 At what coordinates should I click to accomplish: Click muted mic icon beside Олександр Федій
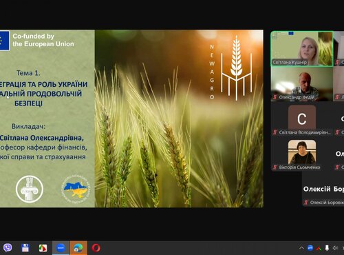click(x=275, y=97)
